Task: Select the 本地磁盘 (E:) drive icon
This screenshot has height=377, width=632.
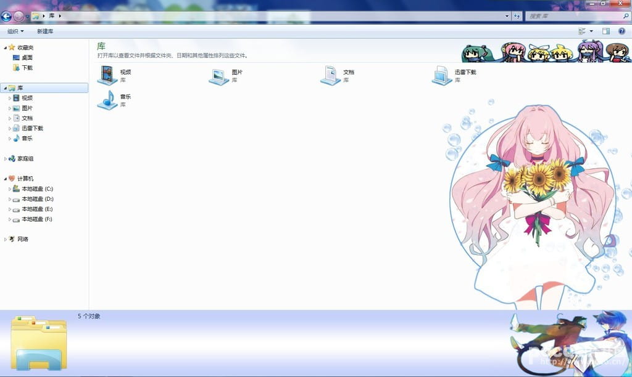Action: (x=16, y=209)
